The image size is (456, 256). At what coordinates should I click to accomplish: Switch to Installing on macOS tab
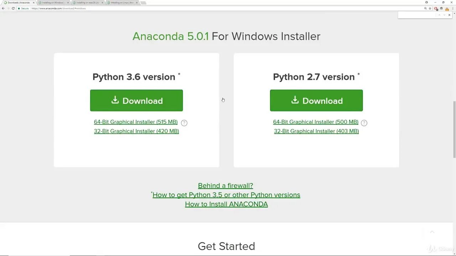tap(87, 3)
